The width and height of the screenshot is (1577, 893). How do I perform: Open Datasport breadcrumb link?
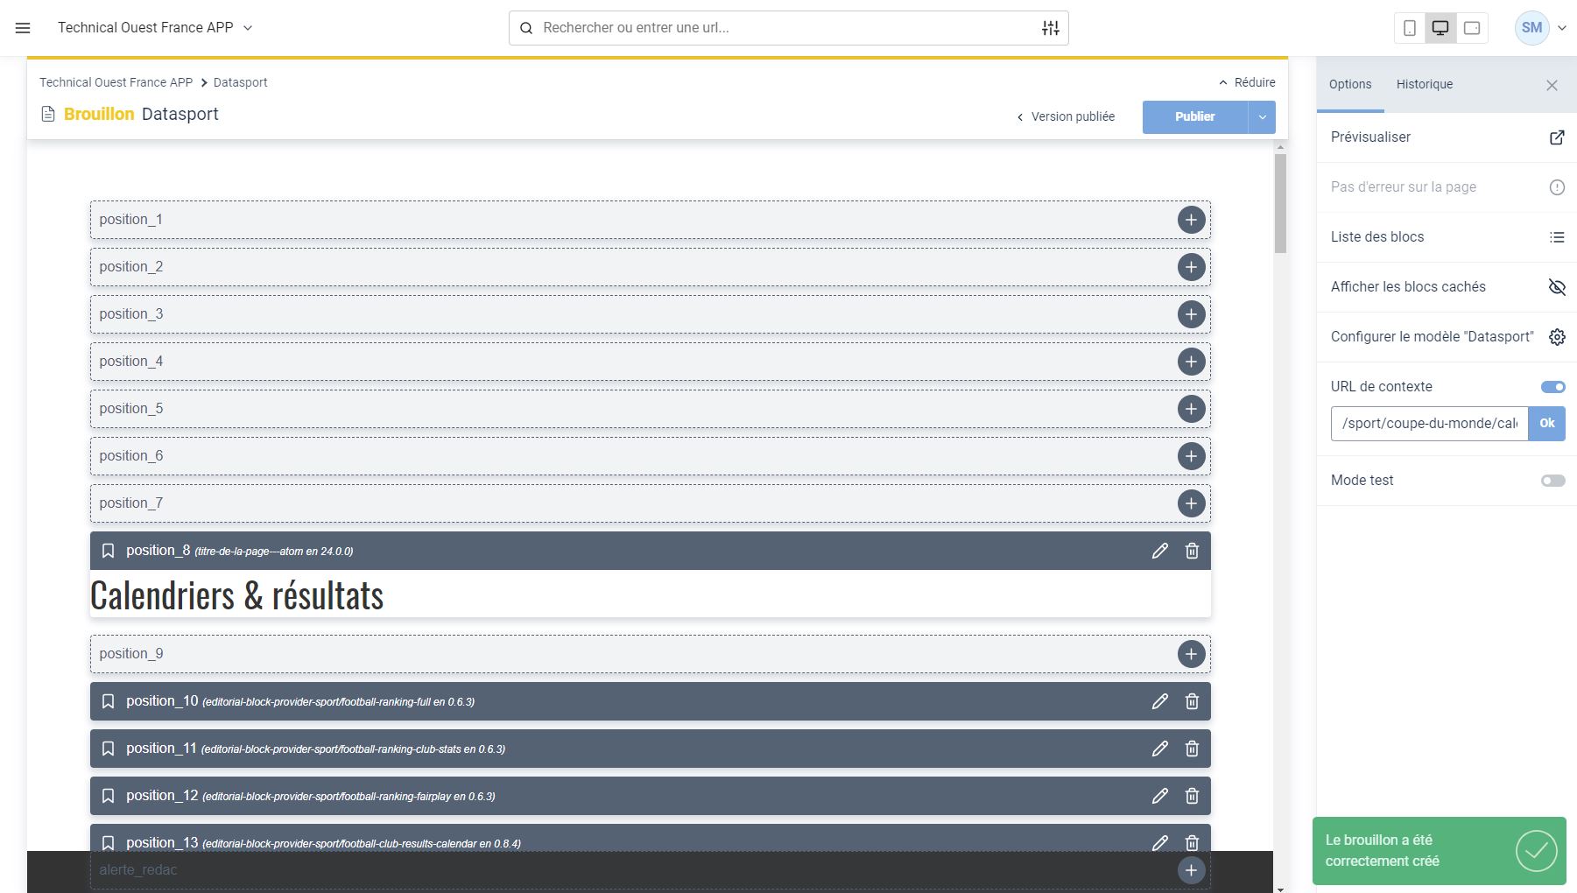coord(240,82)
